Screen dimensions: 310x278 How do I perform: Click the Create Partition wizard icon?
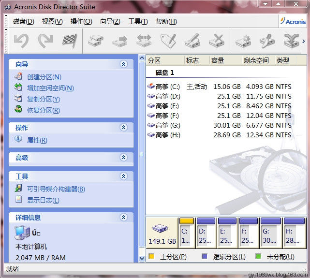coord(18,76)
